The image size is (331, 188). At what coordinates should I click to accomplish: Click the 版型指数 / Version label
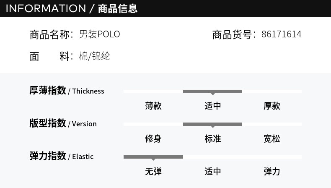coord(63,123)
